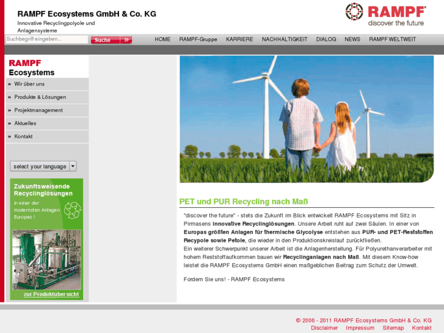Open the Impressum footer link

pos(360,328)
